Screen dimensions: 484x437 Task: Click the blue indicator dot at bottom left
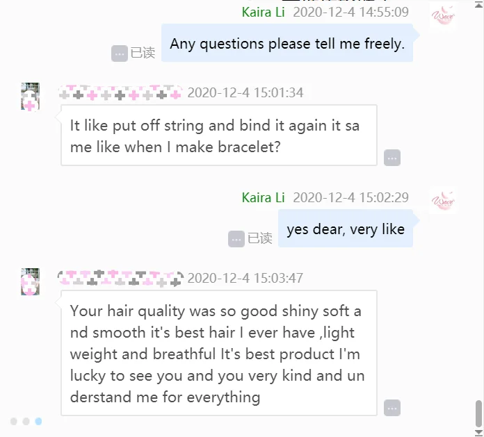click(38, 421)
